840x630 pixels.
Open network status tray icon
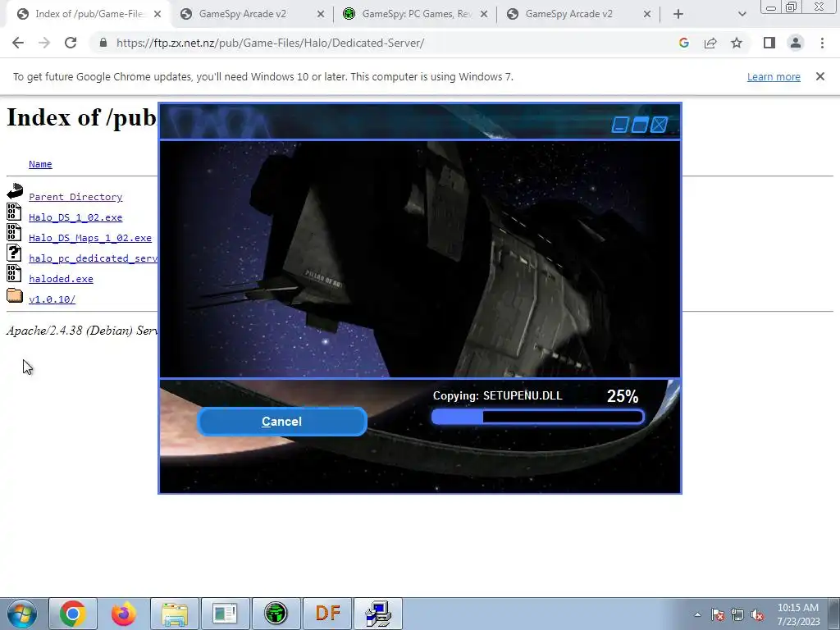pyautogui.click(x=737, y=614)
